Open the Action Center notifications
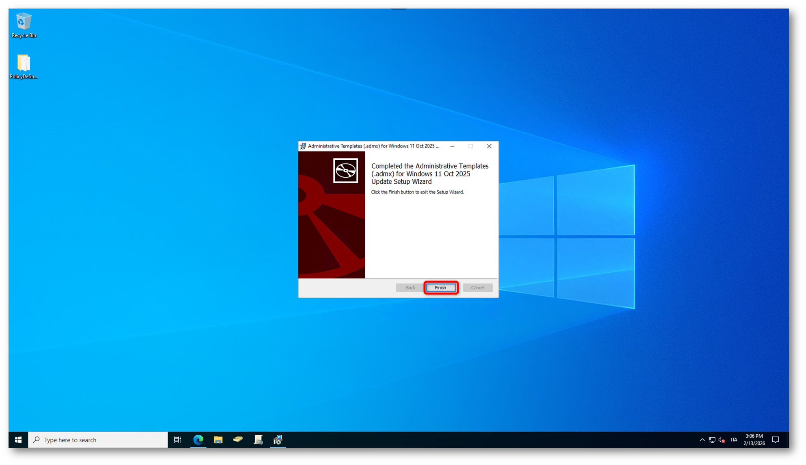 pyautogui.click(x=775, y=440)
